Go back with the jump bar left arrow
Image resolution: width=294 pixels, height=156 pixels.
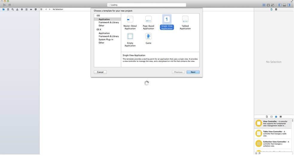coord(46,9)
